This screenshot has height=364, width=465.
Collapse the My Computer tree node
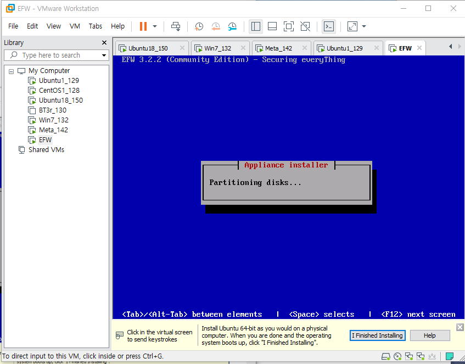pyautogui.click(x=12, y=71)
